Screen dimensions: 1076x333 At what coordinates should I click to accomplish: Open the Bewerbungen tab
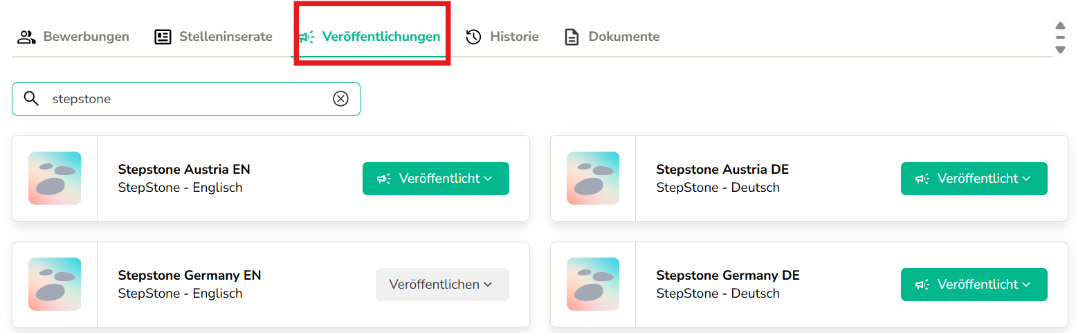pyautogui.click(x=73, y=37)
